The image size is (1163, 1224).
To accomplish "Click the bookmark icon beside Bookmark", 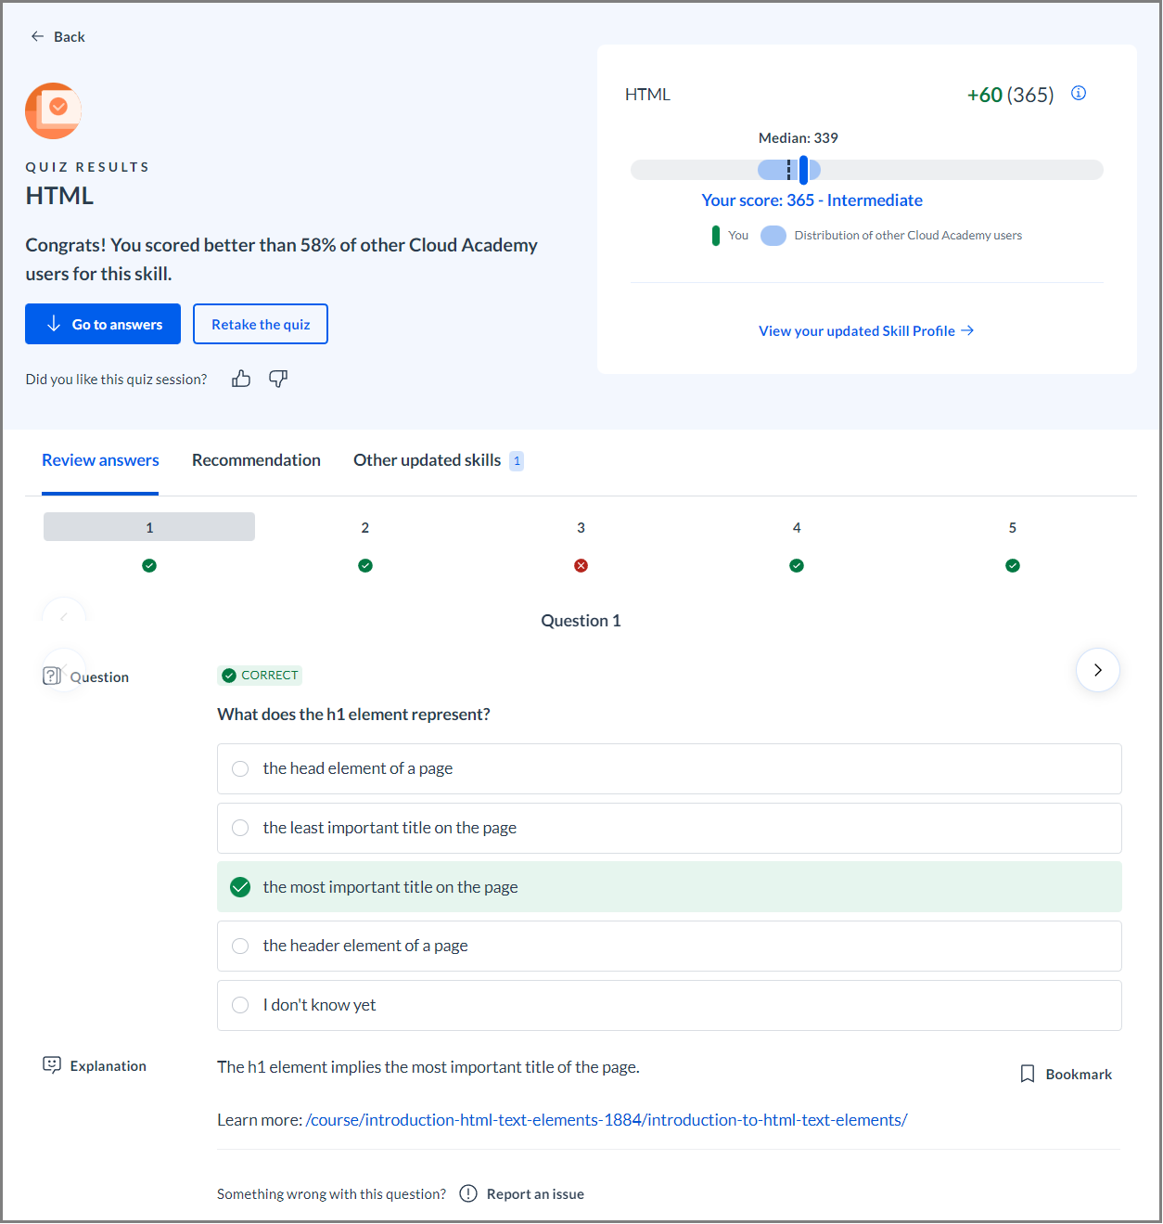I will pos(1028,1074).
